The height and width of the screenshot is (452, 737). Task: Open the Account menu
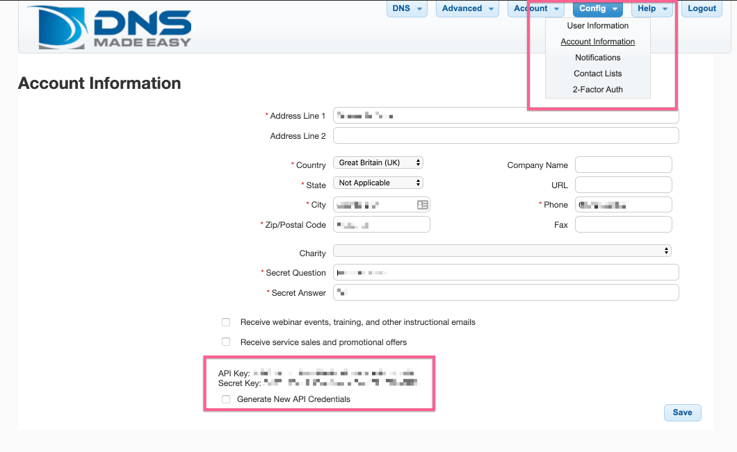click(536, 8)
